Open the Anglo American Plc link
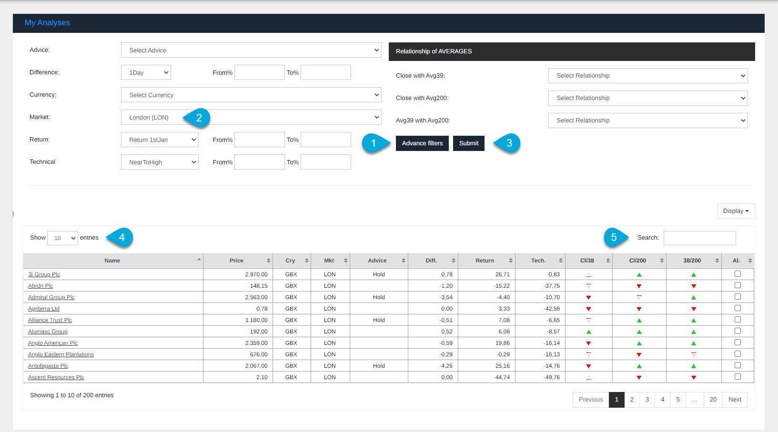This screenshot has height=432, width=778. [x=53, y=343]
